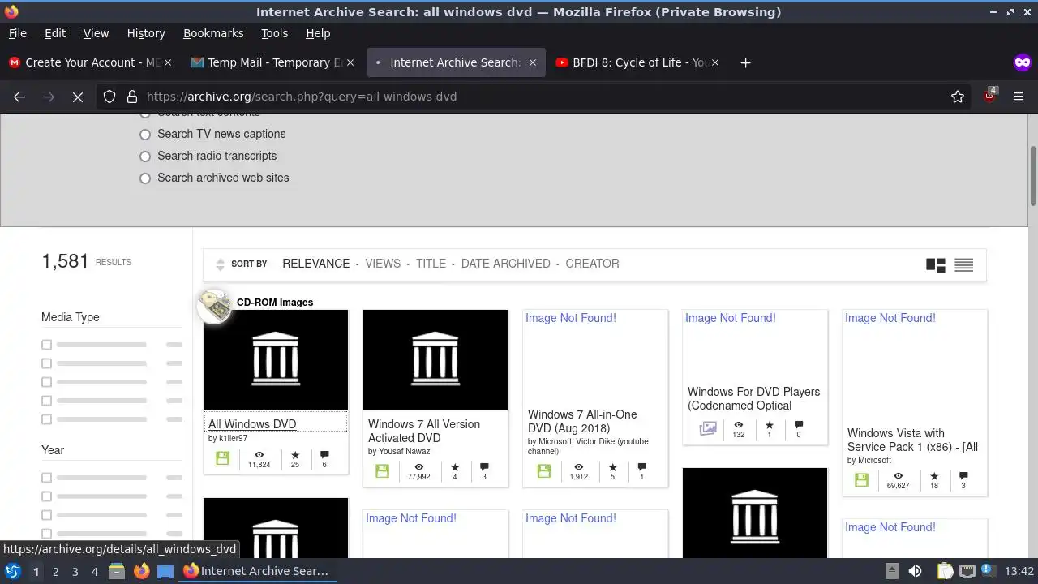Open the Edit menu
Image resolution: width=1038 pixels, height=584 pixels.
click(x=55, y=33)
